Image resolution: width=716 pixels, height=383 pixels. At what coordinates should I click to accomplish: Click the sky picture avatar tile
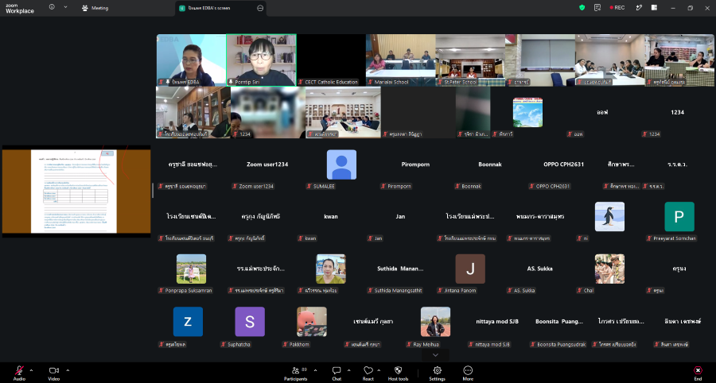click(527, 112)
